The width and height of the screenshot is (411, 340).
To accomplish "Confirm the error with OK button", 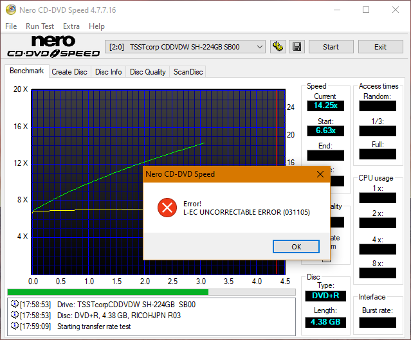I will [x=297, y=247].
